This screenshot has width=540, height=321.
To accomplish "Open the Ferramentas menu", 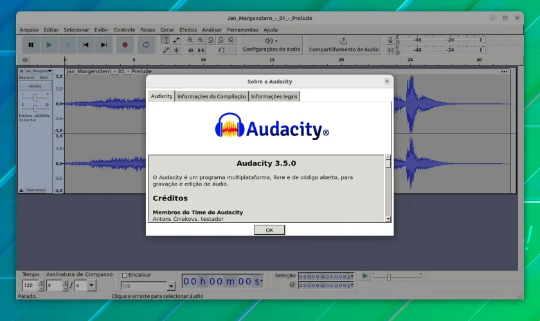I will point(242,30).
